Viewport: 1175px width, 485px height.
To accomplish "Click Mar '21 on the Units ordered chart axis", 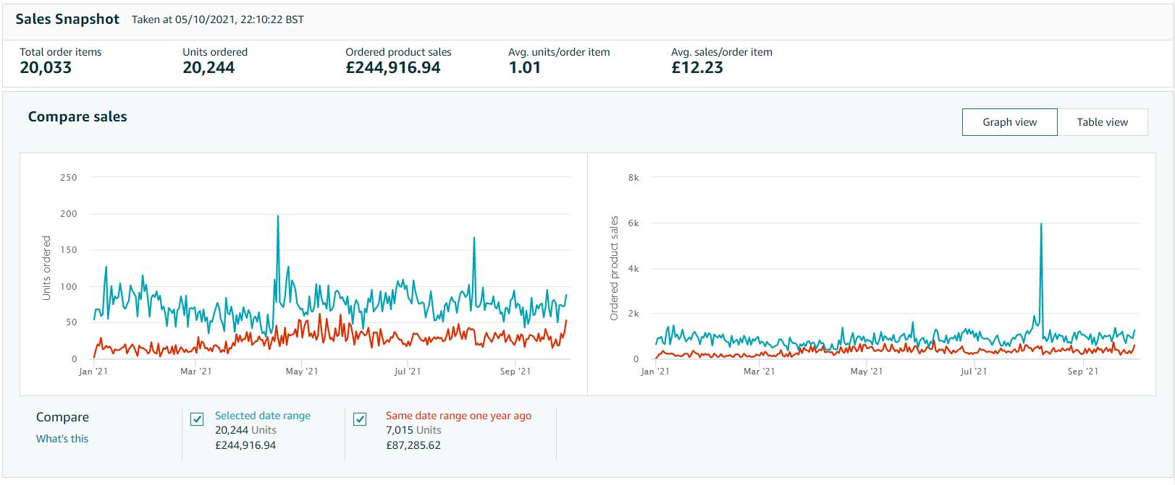I will tap(195, 372).
